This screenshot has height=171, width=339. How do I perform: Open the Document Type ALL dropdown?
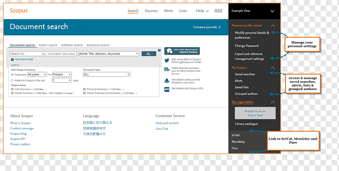(x=107, y=74)
